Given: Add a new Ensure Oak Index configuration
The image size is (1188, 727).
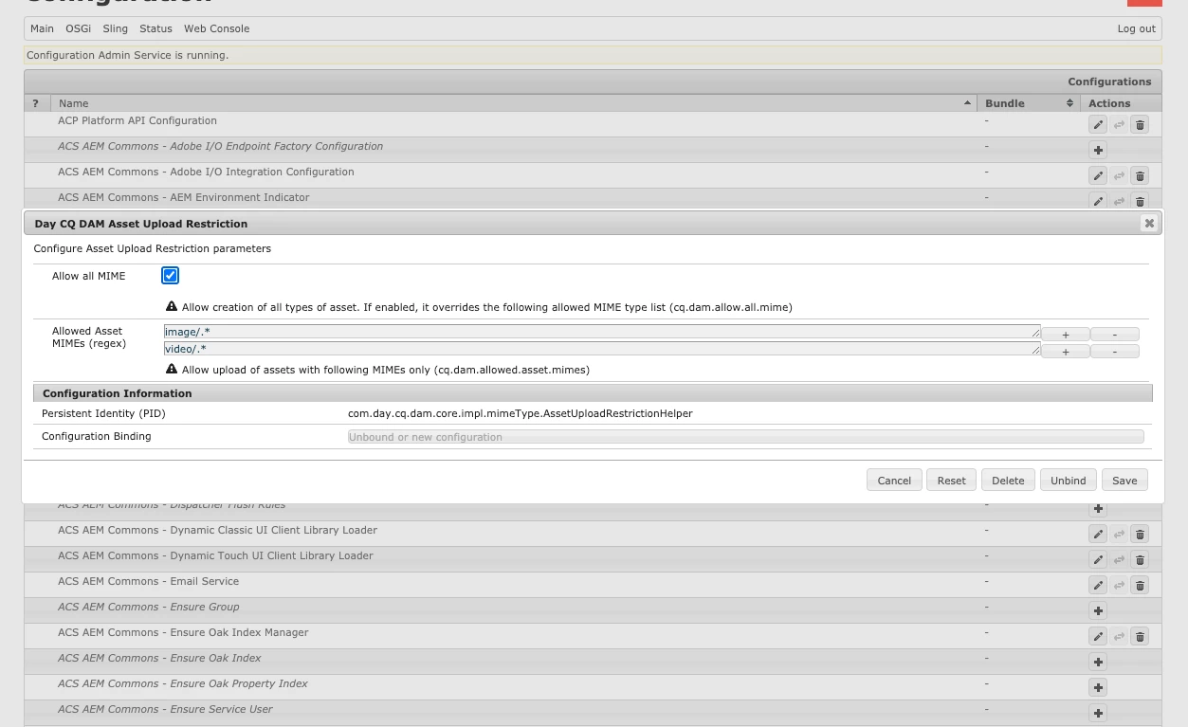Looking at the screenshot, I should click(x=1098, y=662).
